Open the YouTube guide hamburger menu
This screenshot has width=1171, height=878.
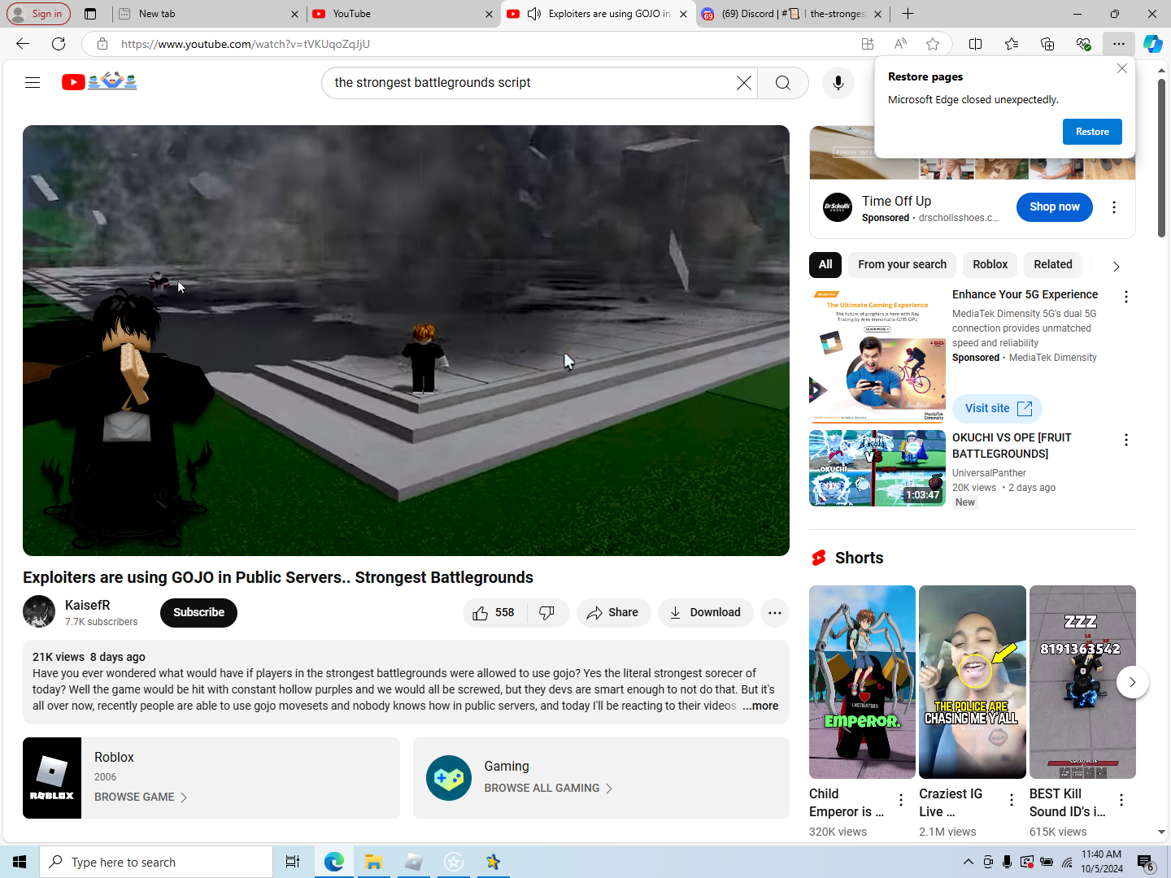[33, 82]
